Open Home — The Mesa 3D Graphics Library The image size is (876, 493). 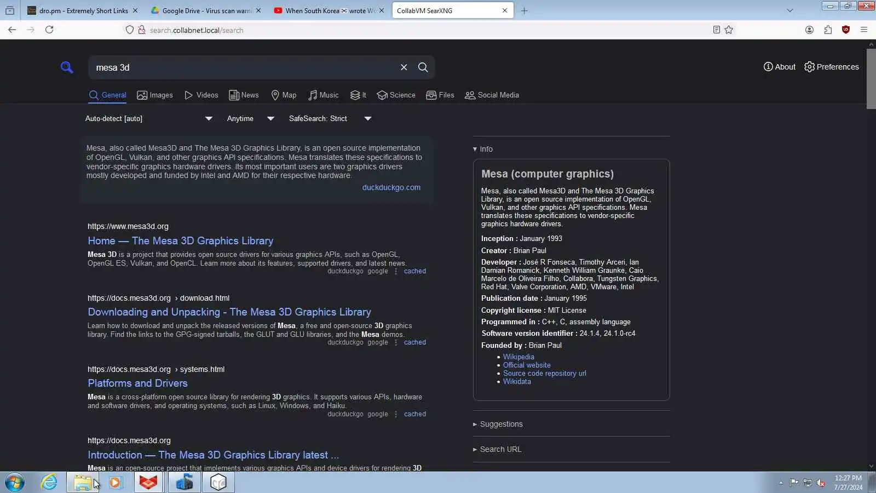point(180,240)
